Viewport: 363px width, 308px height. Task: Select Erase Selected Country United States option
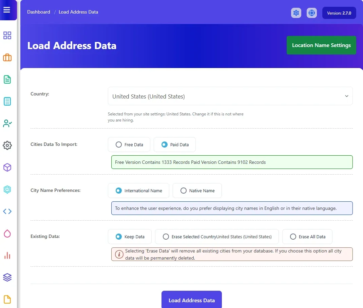pos(217,237)
